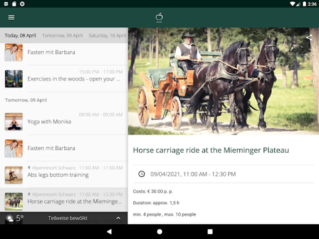Open Fasten mit Barbara under Tomorrow
Image resolution: width=319 pixels, height=239 pixels.
point(64,148)
